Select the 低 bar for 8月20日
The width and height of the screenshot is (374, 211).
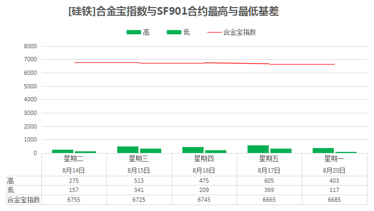(x=346, y=152)
